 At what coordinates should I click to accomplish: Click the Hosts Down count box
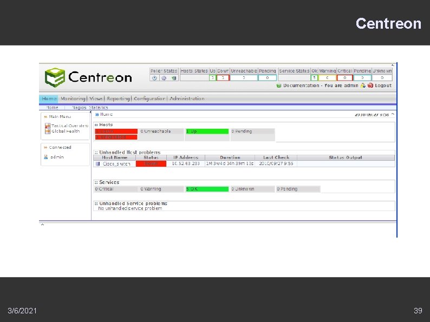click(223, 78)
